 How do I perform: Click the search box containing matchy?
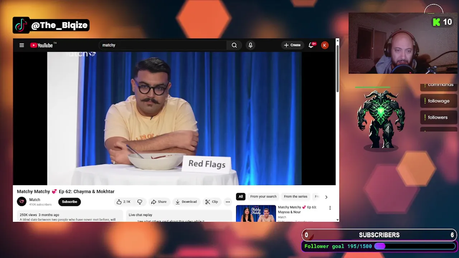(162, 45)
